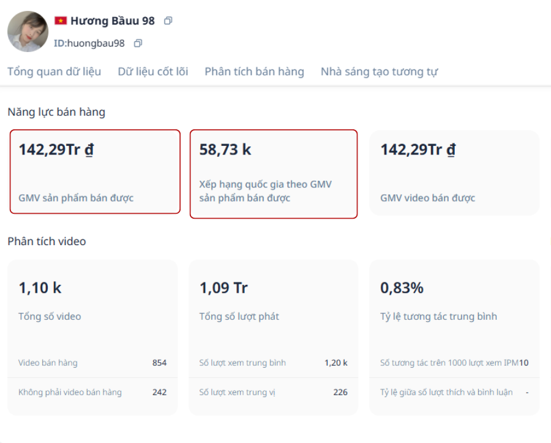Click the GMV video bán được card
This screenshot has height=443, width=551.
pos(454,173)
